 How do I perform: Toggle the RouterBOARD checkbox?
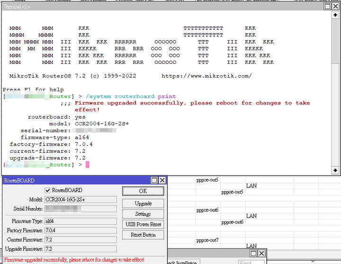[x=47, y=191]
